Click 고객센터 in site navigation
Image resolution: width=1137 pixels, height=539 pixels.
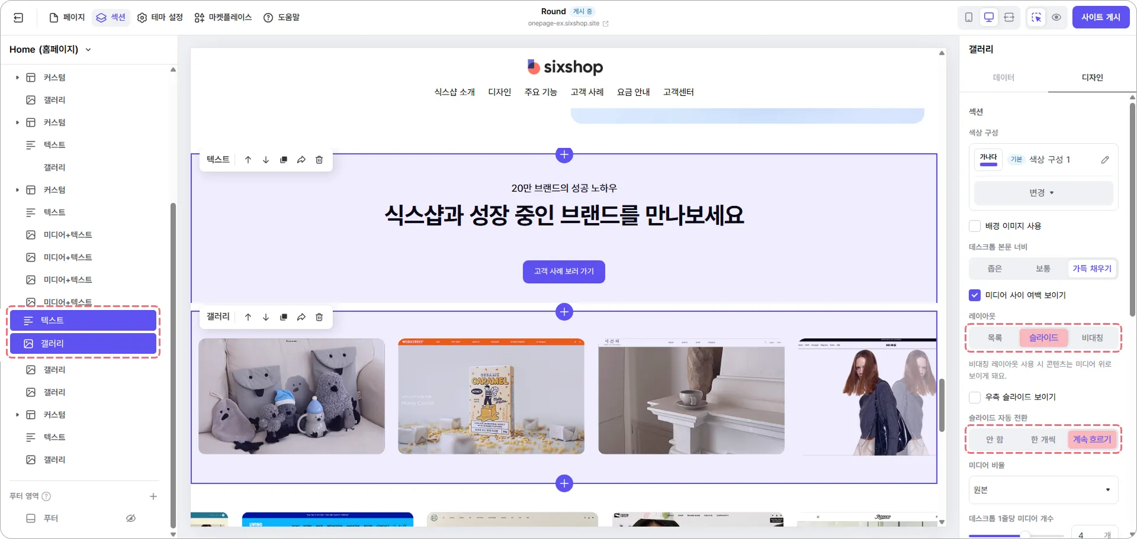[679, 92]
